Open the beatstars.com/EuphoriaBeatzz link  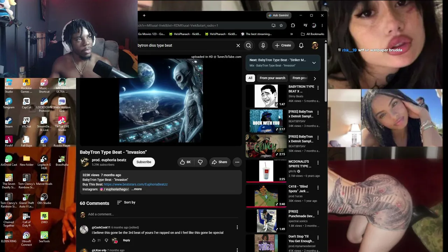(136, 184)
